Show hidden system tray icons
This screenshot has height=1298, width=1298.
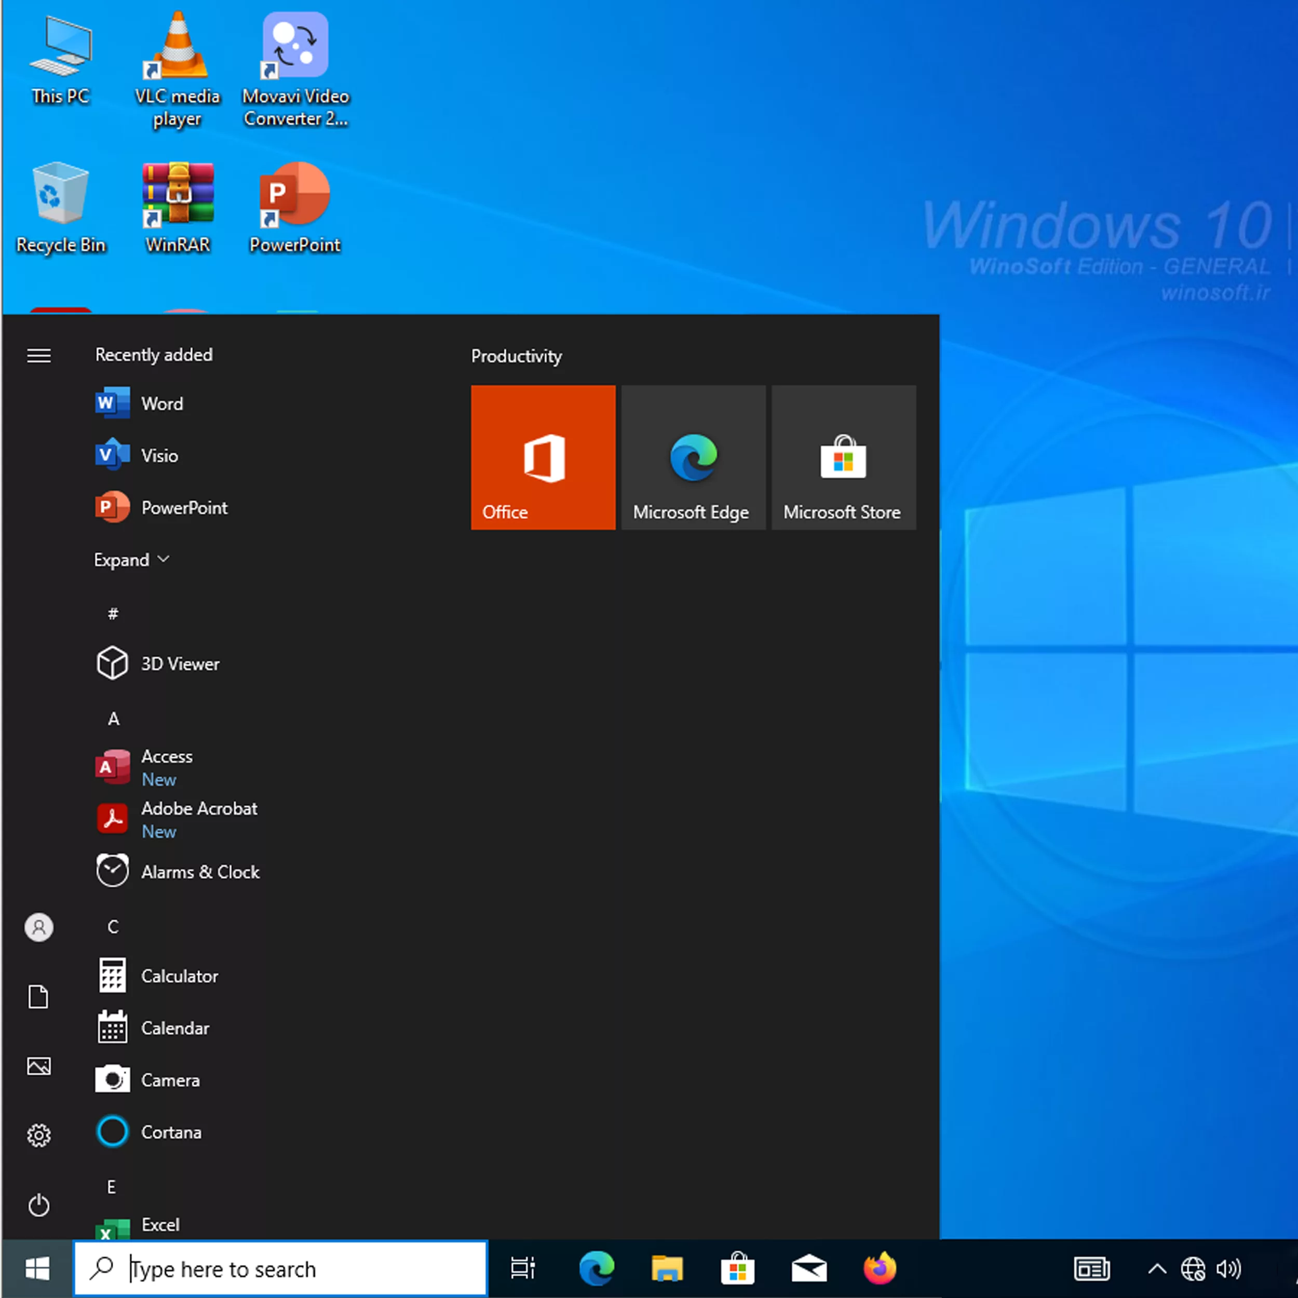click(x=1156, y=1268)
